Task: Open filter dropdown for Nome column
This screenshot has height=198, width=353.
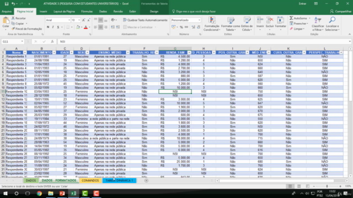Action: tap(25, 53)
